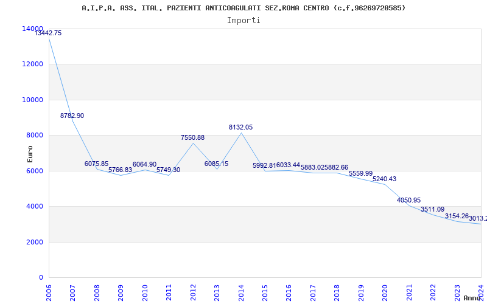The width and height of the screenshot is (487, 304).
Task: Select the 5992.81 data label
Action: pyautogui.click(x=264, y=165)
